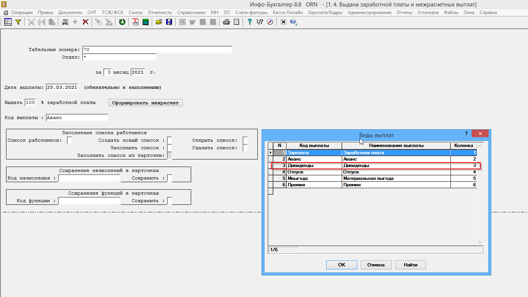The width and height of the screenshot is (528, 297).
Task: Click the Код выплаты field showing Аванс
Action: pyautogui.click(x=77, y=118)
